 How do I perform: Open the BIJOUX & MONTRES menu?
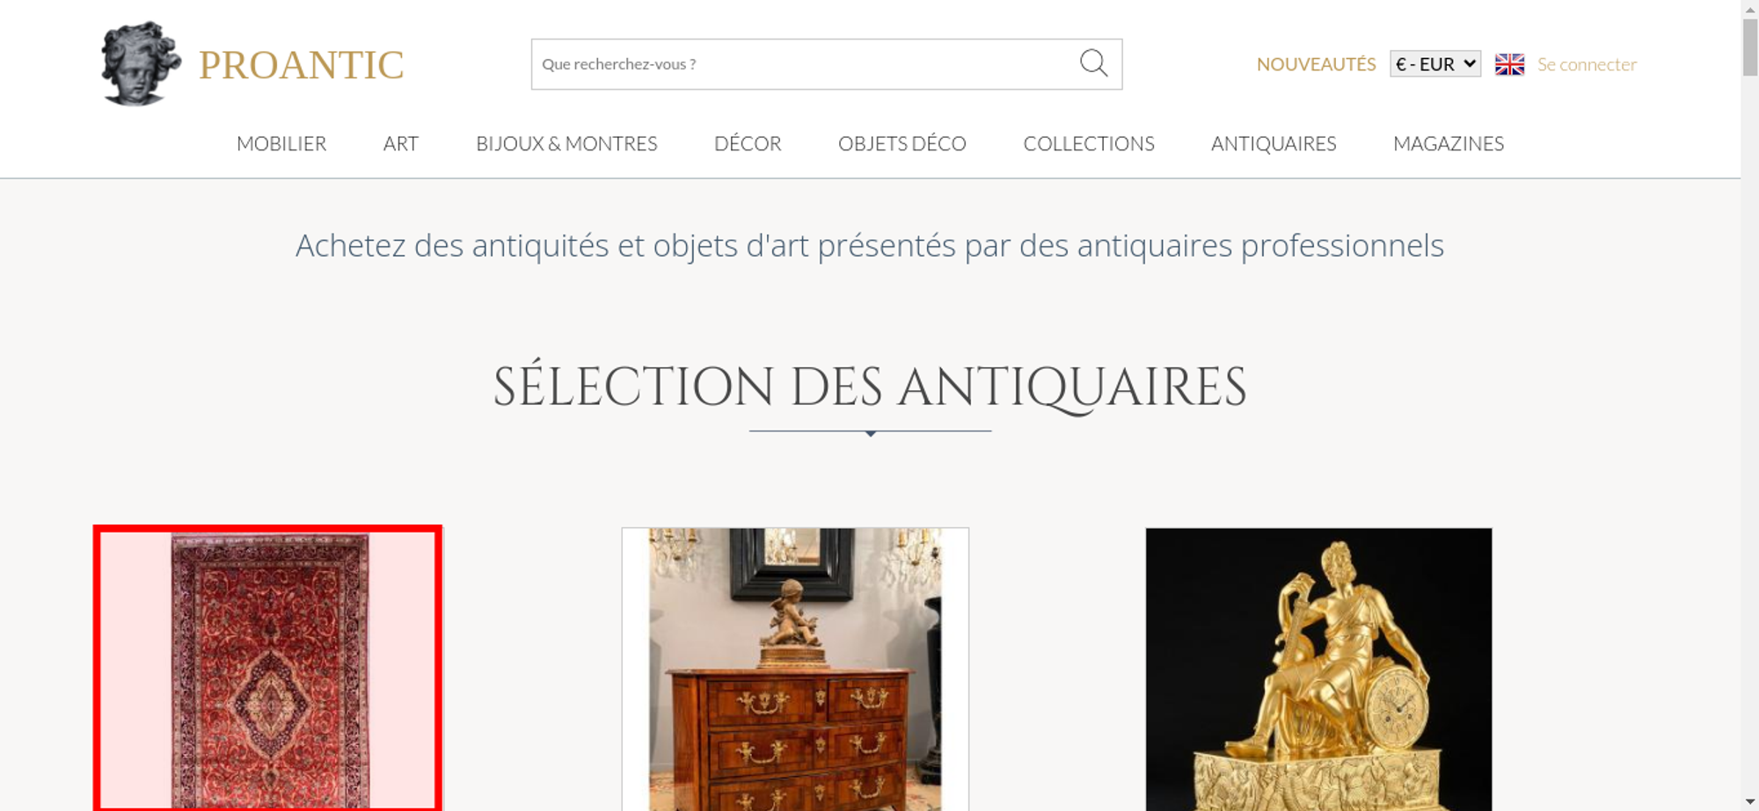pyautogui.click(x=566, y=143)
